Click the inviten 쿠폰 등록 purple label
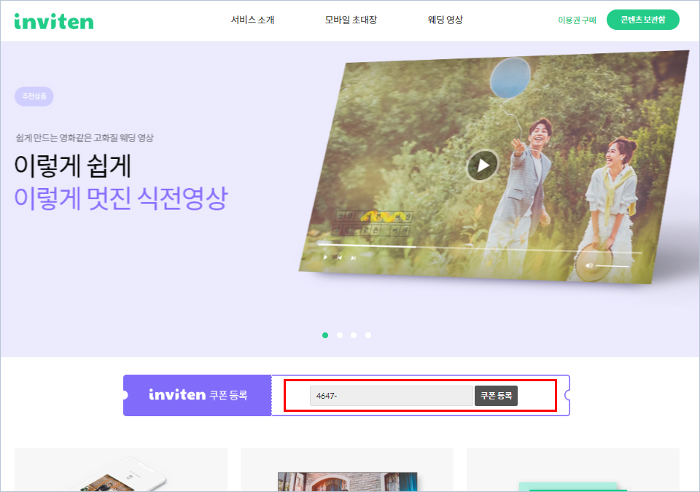The image size is (700, 492). 198,395
